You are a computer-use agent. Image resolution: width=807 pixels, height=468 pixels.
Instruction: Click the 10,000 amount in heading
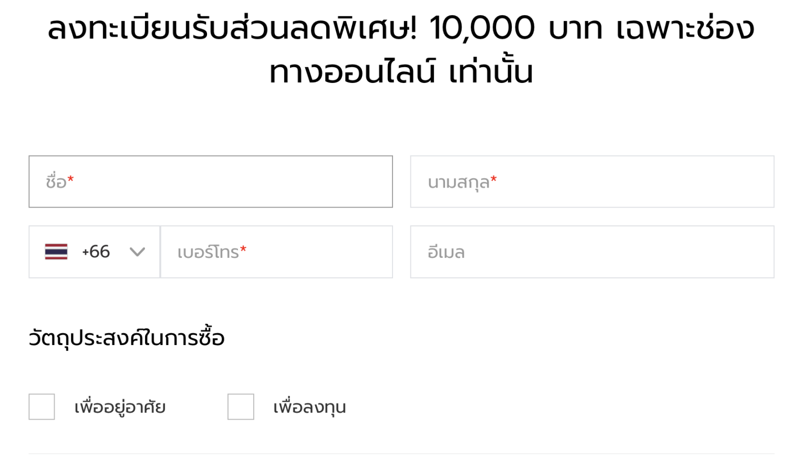(x=482, y=28)
